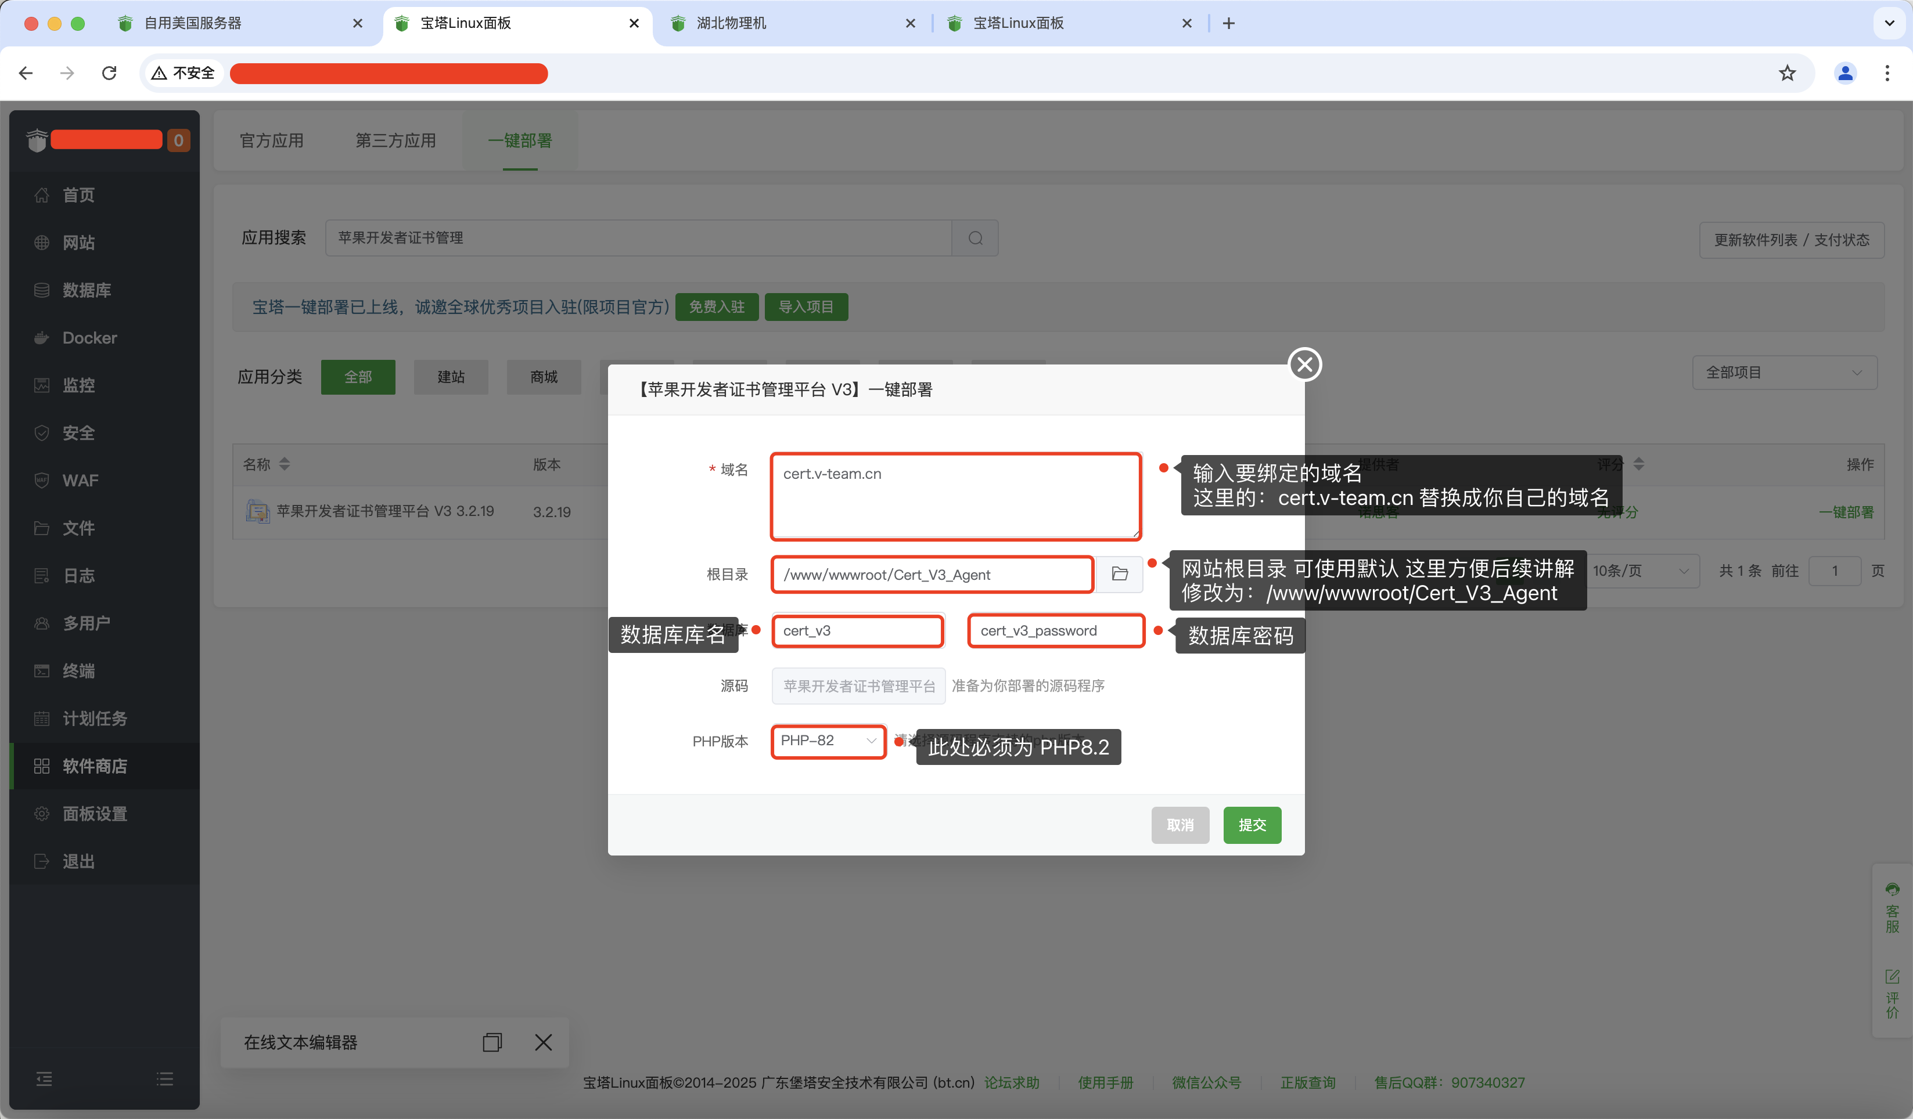
Task: Reload the page in the browser
Action: (109, 73)
